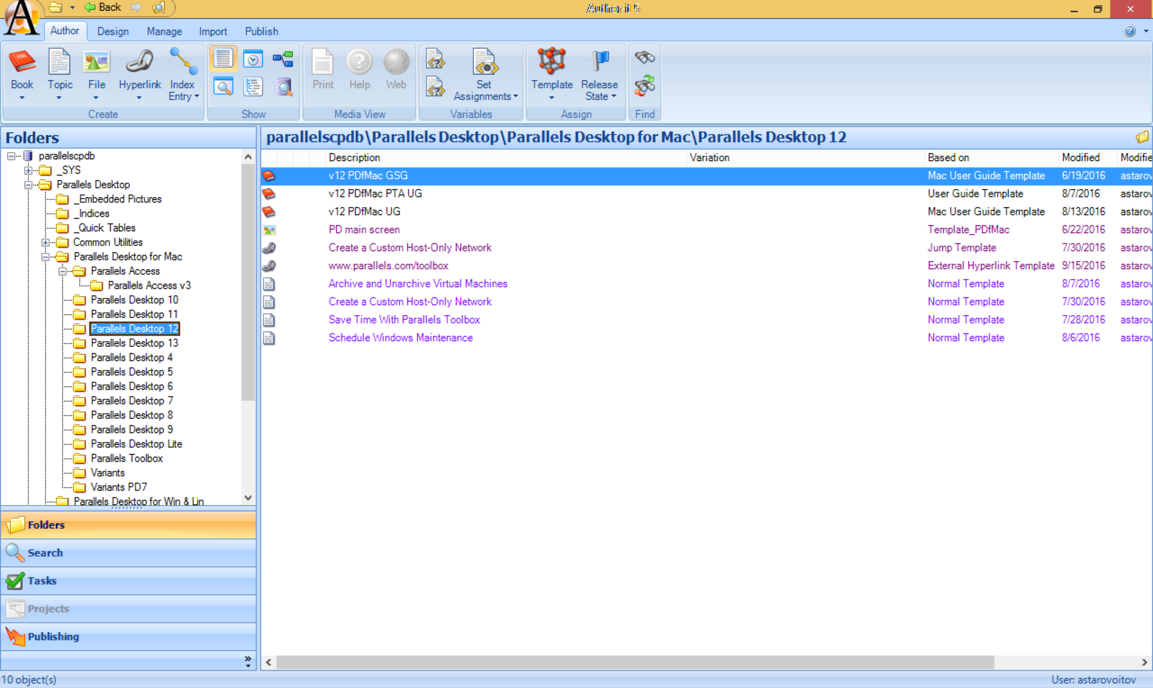Click the folder icon in quick access toolbar
This screenshot has width=1153, height=688.
click(x=55, y=7)
